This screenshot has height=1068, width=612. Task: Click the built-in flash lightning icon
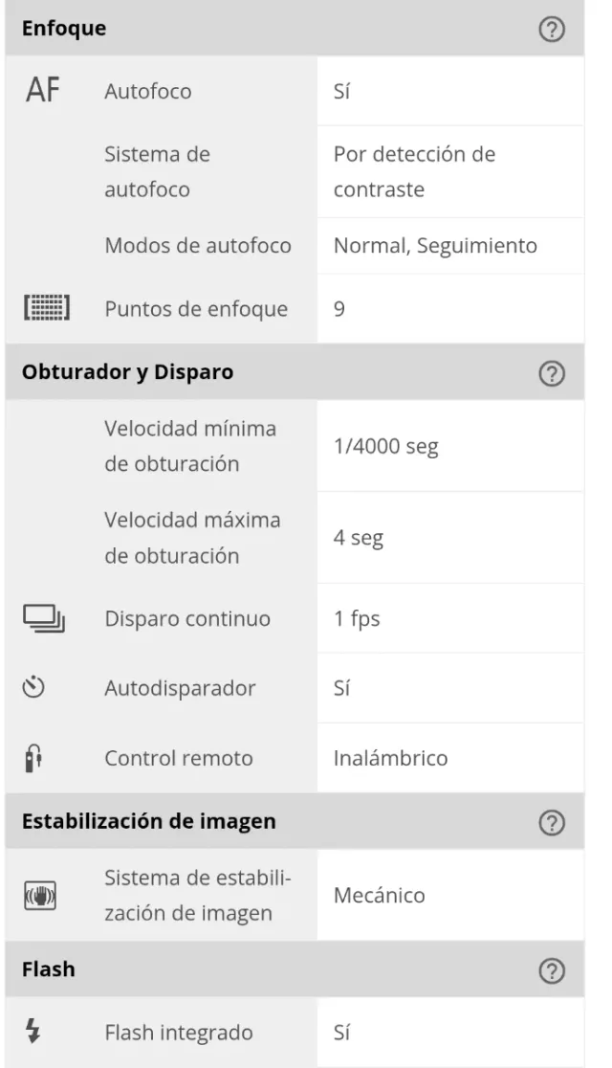click(x=32, y=1033)
